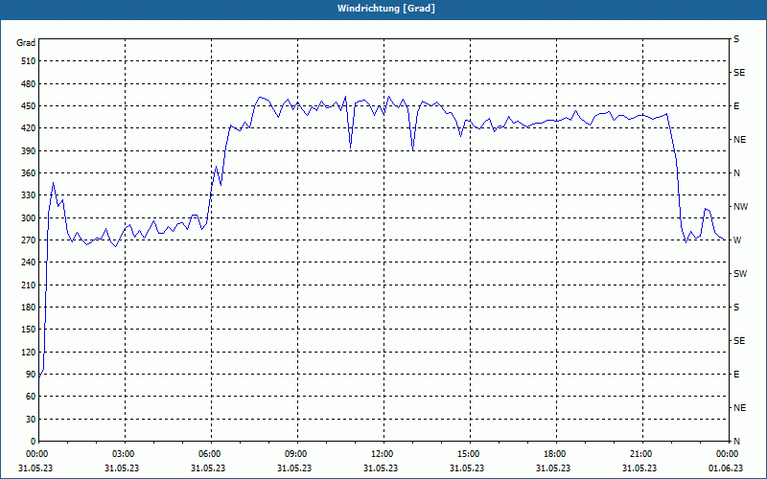Click the 01.06.23 date label
This screenshot has height=479, width=767.
point(726,468)
